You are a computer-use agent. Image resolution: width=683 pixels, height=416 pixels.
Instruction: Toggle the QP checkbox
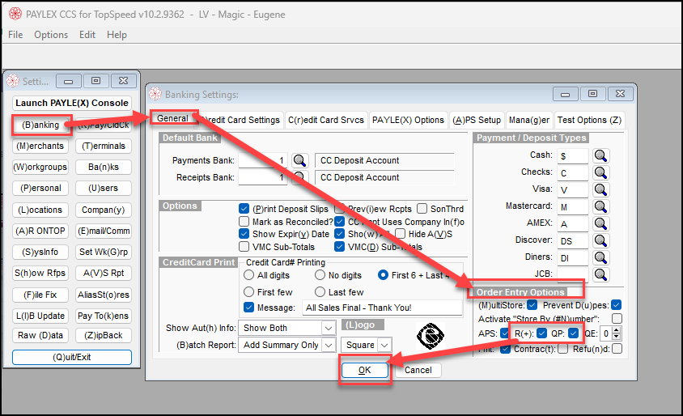coord(573,333)
